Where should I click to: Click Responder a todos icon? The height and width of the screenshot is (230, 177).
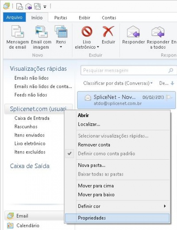pos(158,32)
